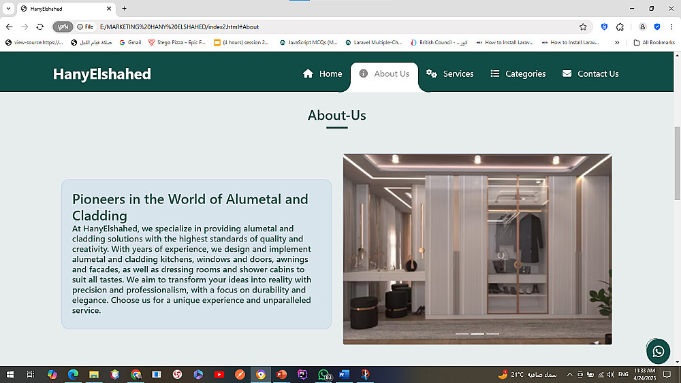This screenshot has width=681, height=383.
Task: Open the tab search dropdown arrow
Action: (x=8, y=8)
